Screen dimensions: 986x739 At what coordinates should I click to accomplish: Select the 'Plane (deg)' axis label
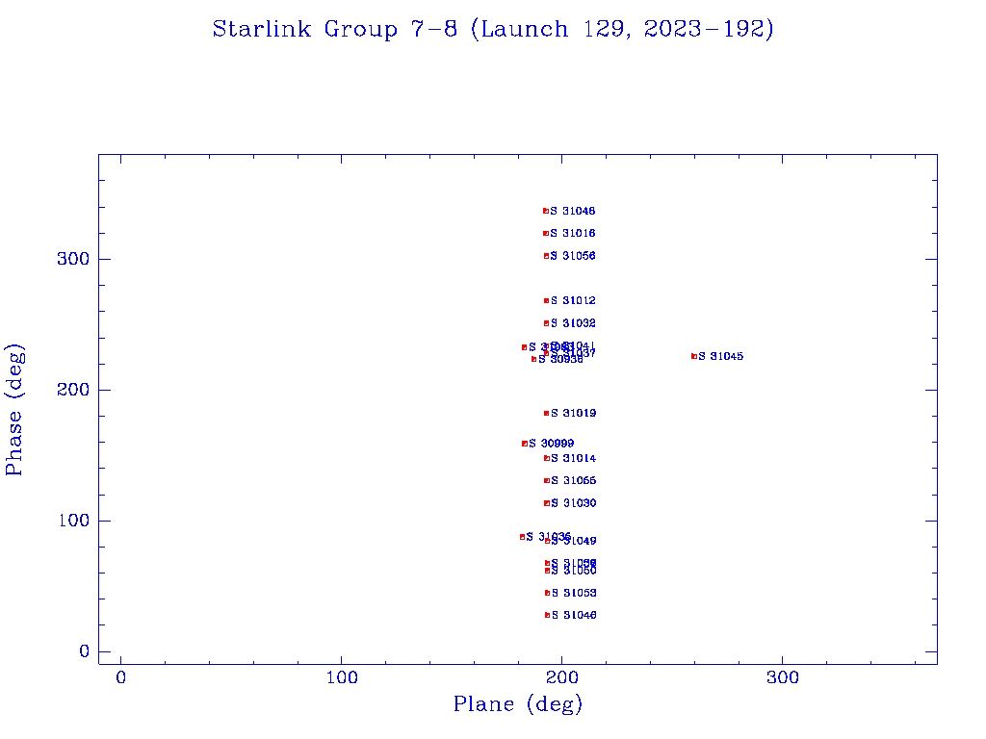pos(518,703)
